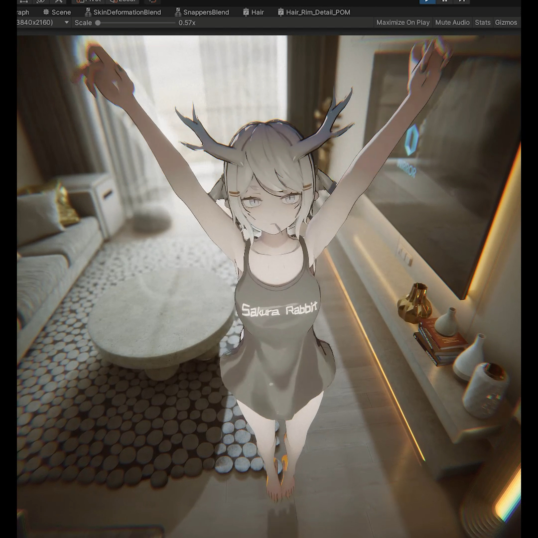538x538 pixels.
Task: Toggle Maximize On Play
Action: (403, 22)
